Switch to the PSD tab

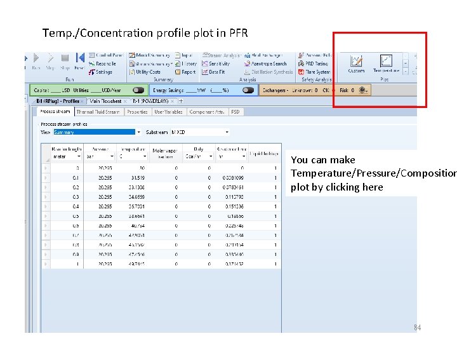[235, 112]
